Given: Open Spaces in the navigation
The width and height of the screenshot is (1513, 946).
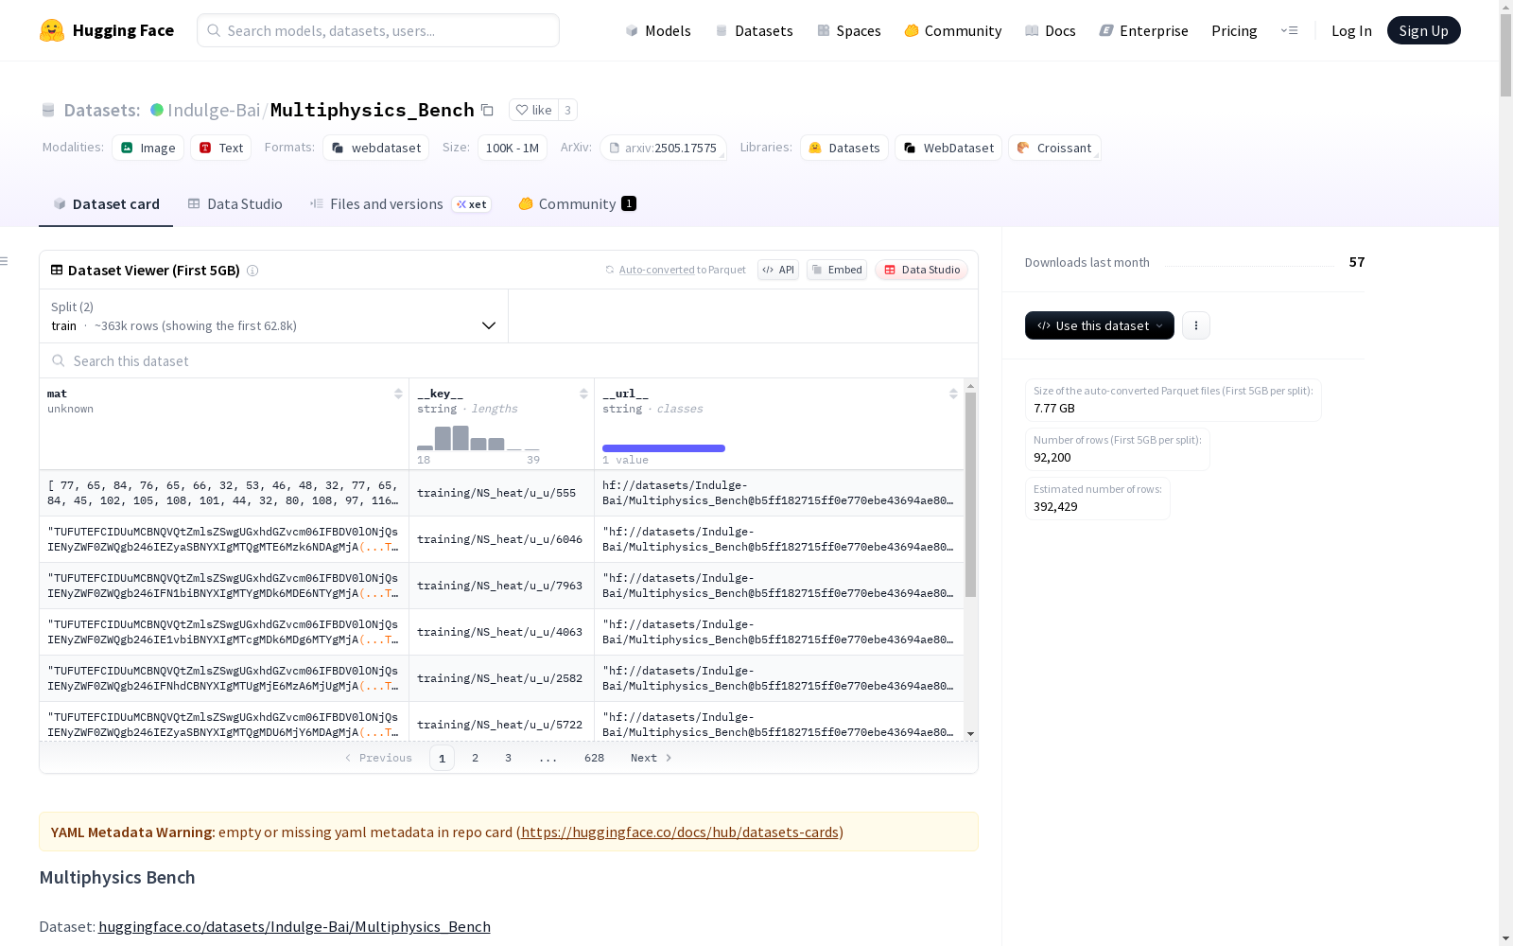Looking at the screenshot, I should pos(849,30).
